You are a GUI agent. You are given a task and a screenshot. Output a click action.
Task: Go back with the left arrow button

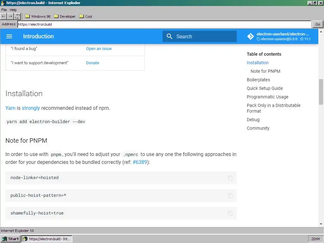(x=3, y=16)
